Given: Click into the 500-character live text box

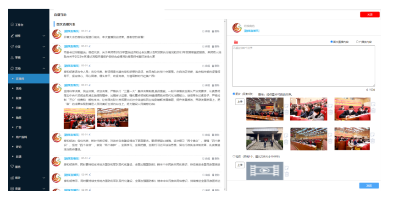Looking at the screenshot, I should pos(304,66).
